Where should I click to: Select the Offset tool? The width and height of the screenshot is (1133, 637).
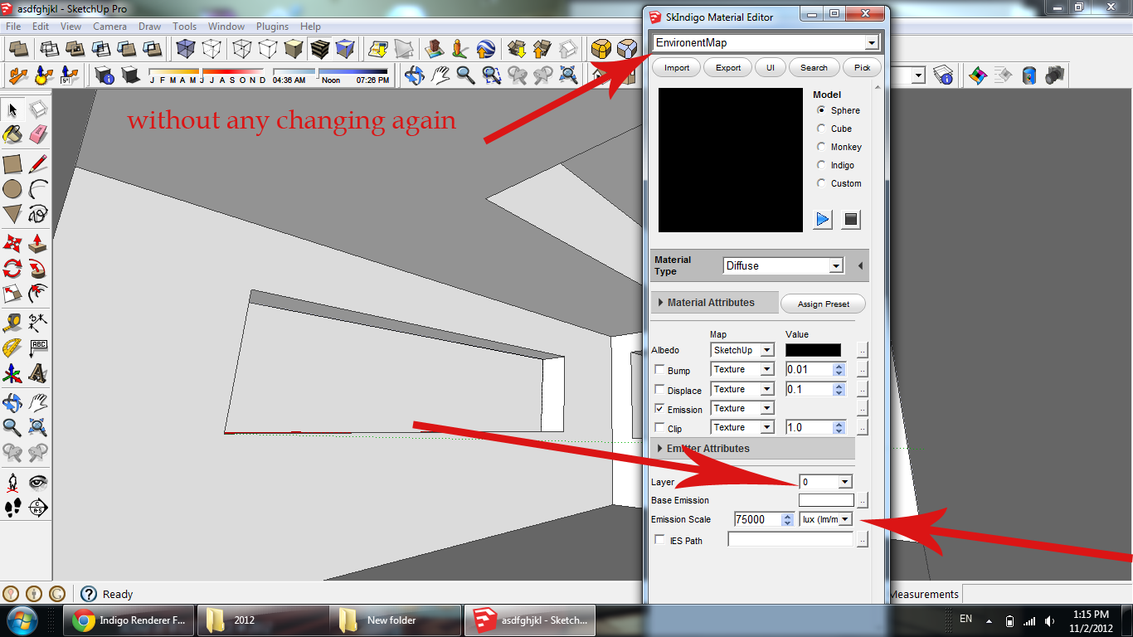[x=38, y=294]
